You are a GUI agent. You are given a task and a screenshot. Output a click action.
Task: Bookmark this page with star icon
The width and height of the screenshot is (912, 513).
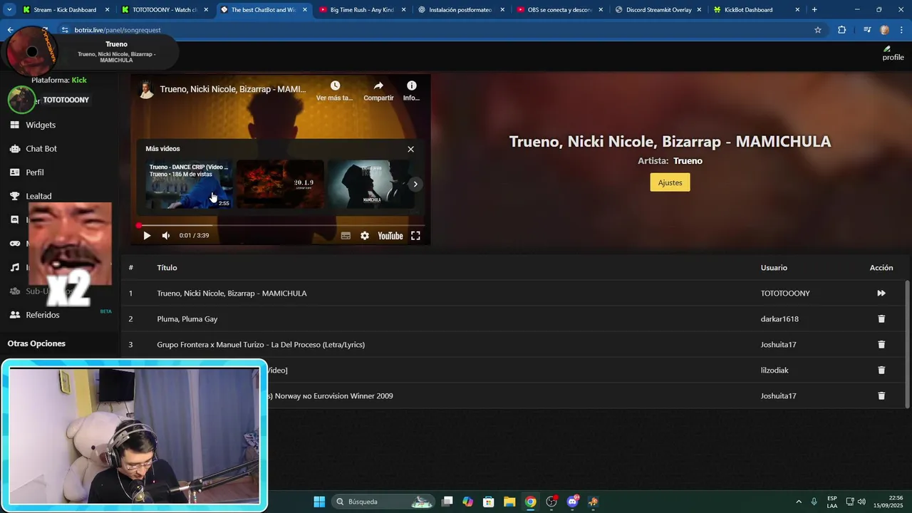[x=818, y=30]
